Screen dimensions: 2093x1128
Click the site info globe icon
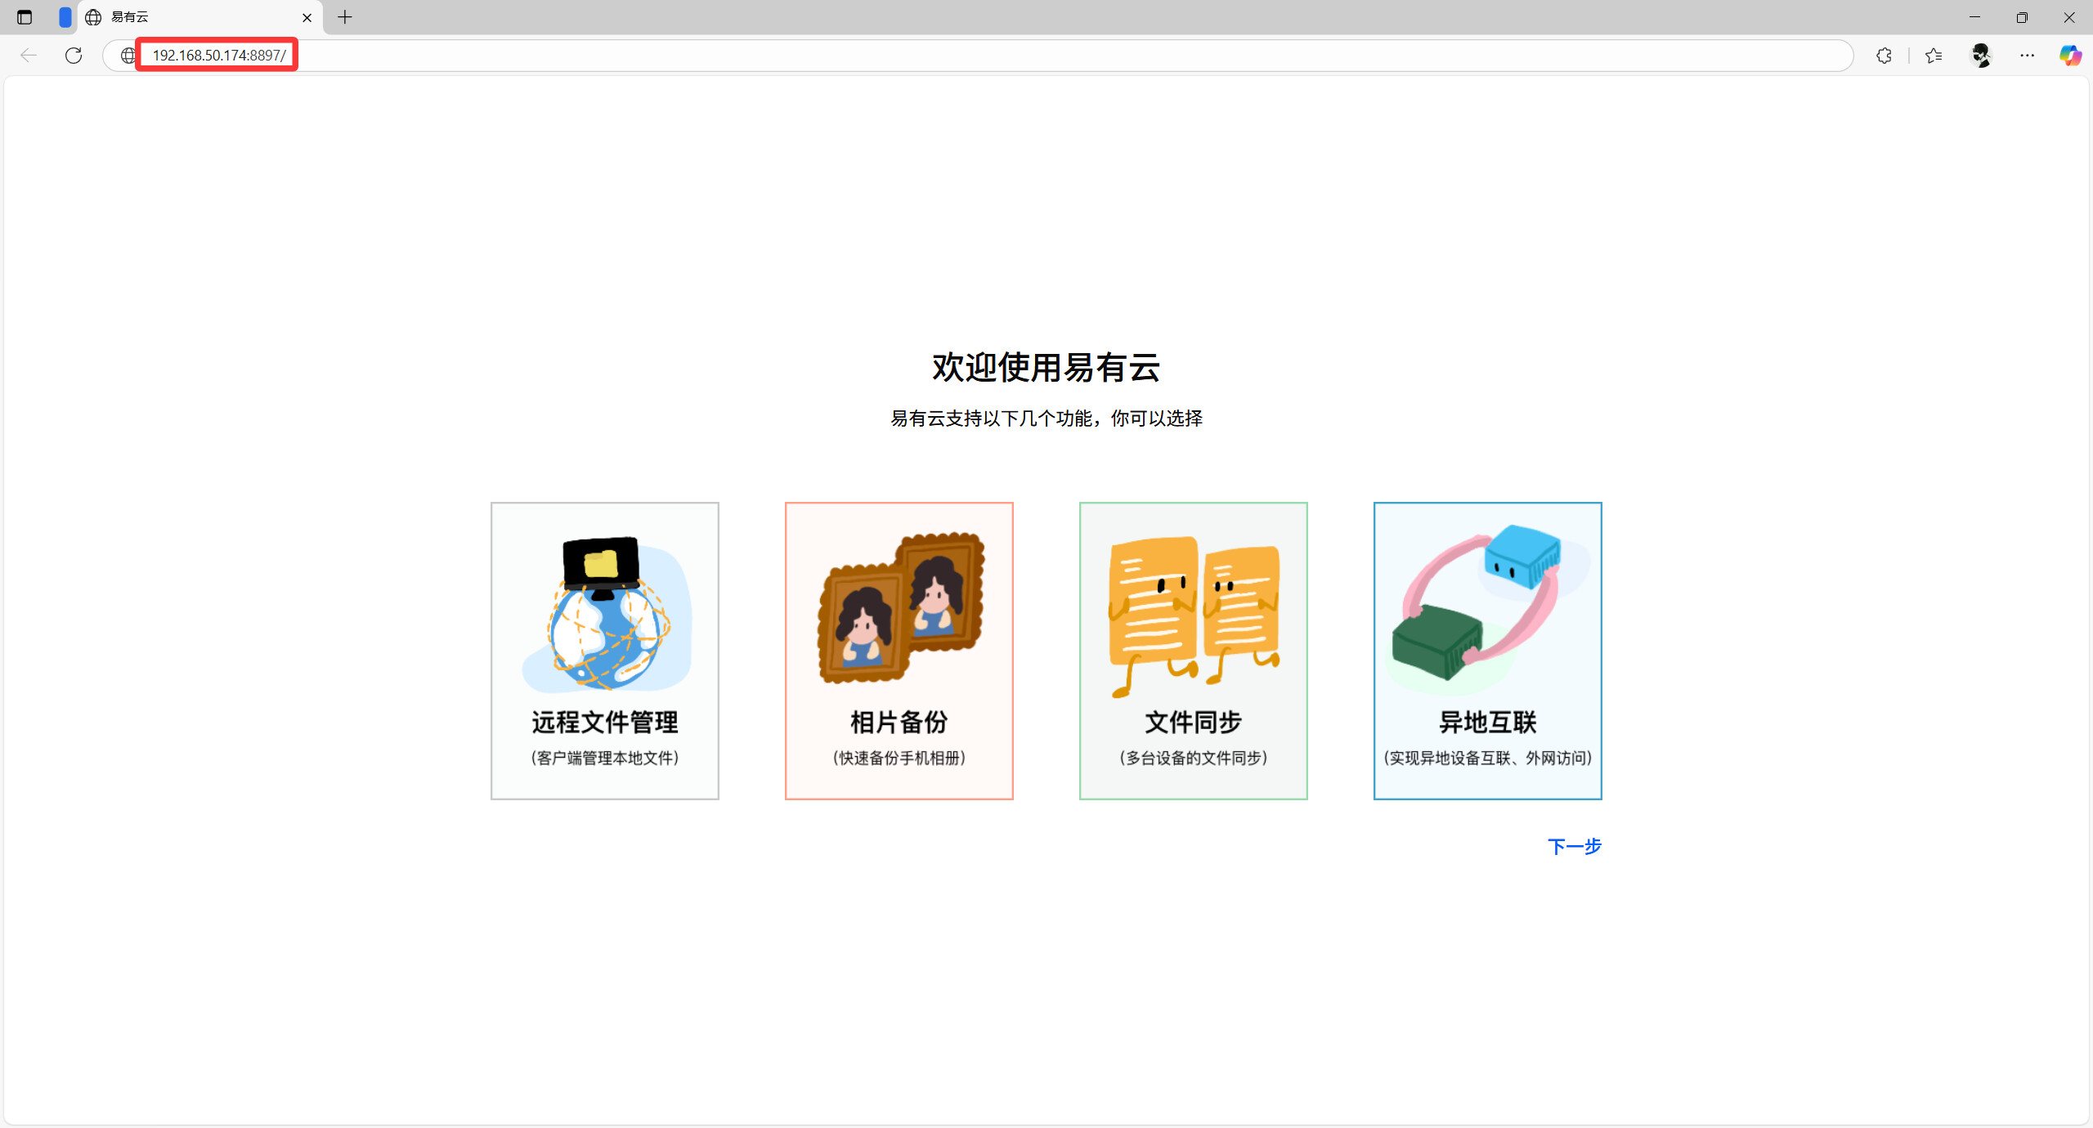[128, 55]
